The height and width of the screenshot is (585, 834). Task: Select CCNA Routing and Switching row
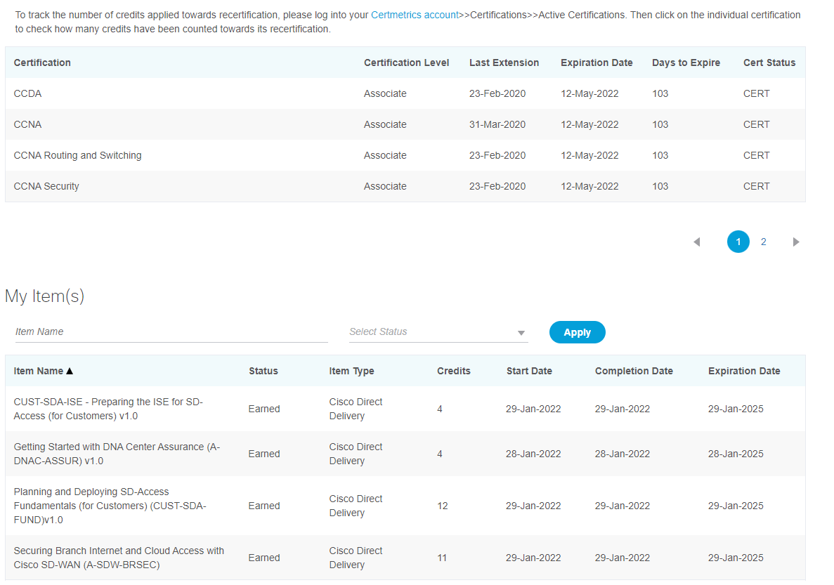405,155
